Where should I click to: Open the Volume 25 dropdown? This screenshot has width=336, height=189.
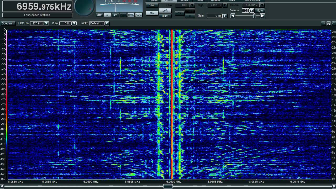tap(251, 10)
